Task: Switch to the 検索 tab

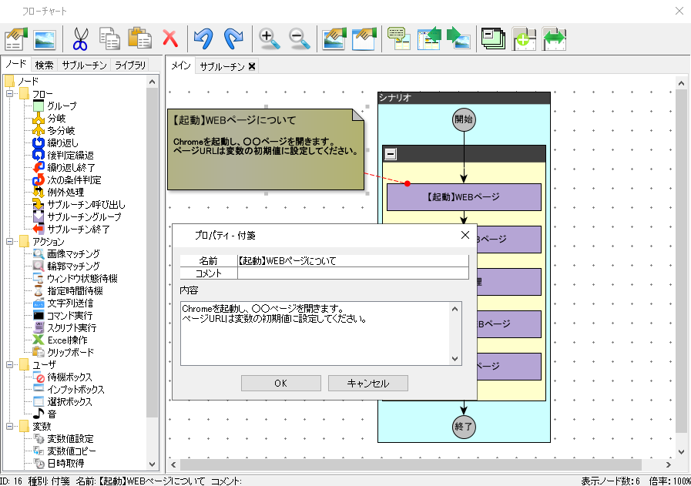Action: [44, 65]
